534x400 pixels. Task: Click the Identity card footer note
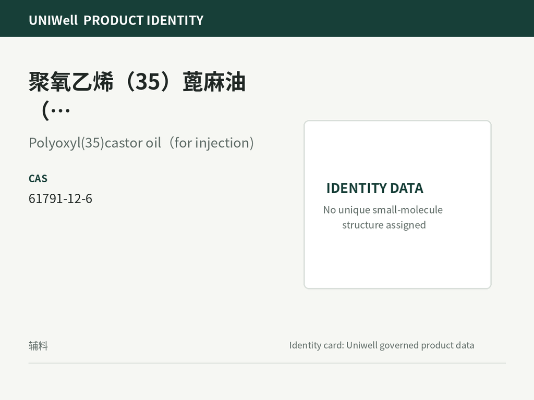[381, 345]
